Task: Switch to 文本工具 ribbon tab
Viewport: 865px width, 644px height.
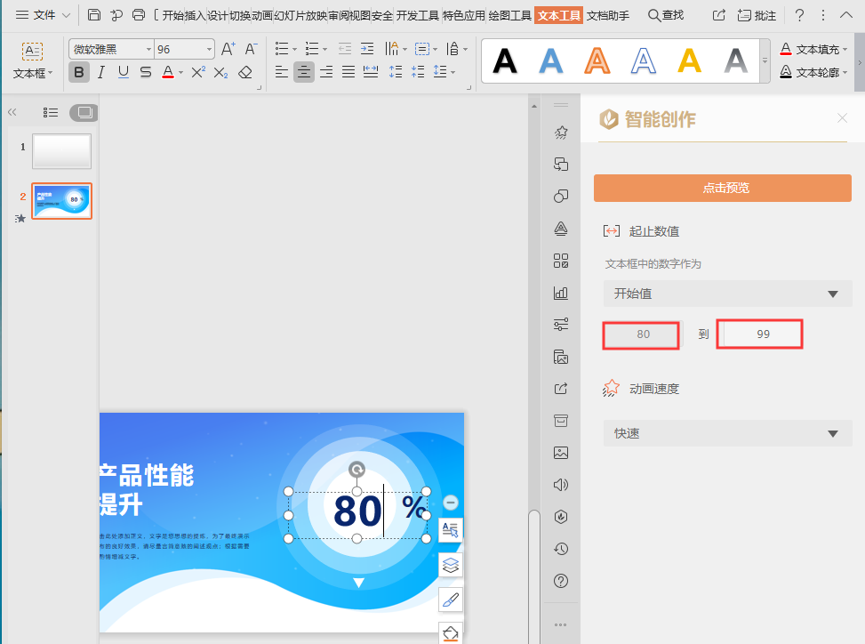Action: point(559,15)
